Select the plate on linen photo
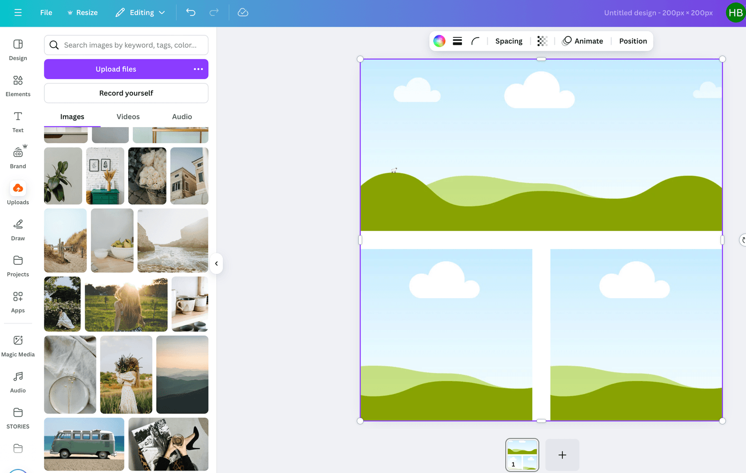 pyautogui.click(x=70, y=375)
